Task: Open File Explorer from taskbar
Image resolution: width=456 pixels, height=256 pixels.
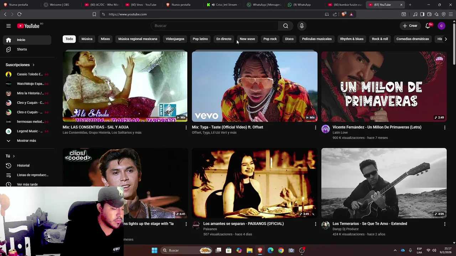Action: point(249,250)
